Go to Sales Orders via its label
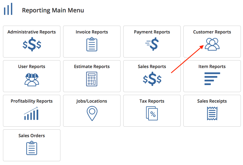This screenshot has width=243, height=165. (32, 136)
